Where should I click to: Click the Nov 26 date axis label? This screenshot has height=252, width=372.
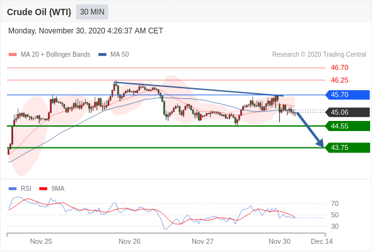[x=129, y=241]
